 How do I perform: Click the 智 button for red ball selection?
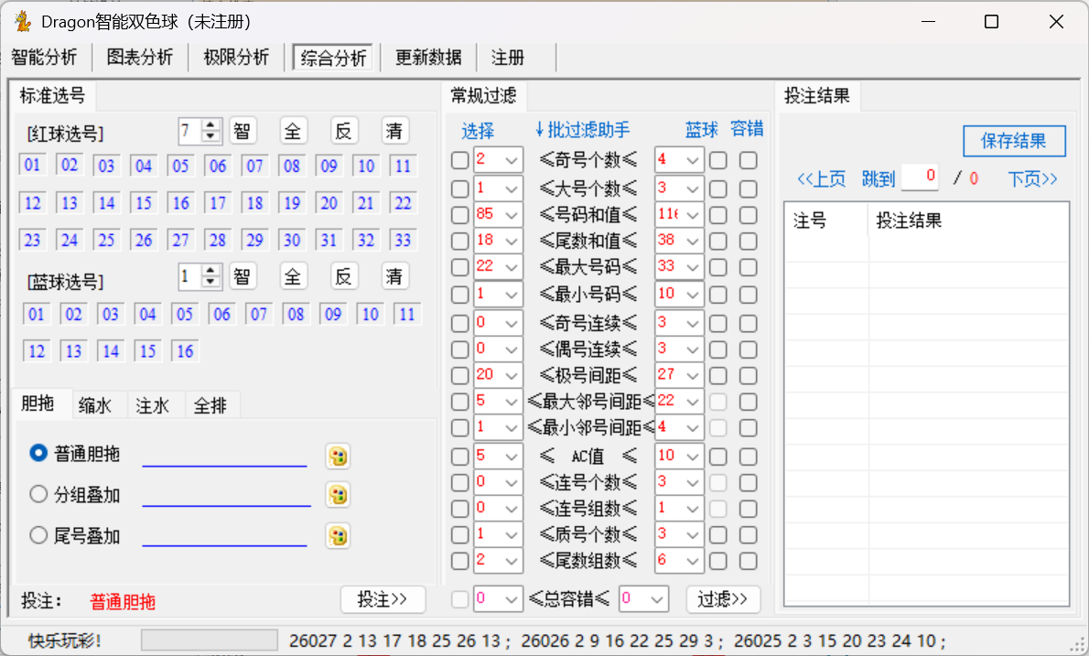(243, 131)
